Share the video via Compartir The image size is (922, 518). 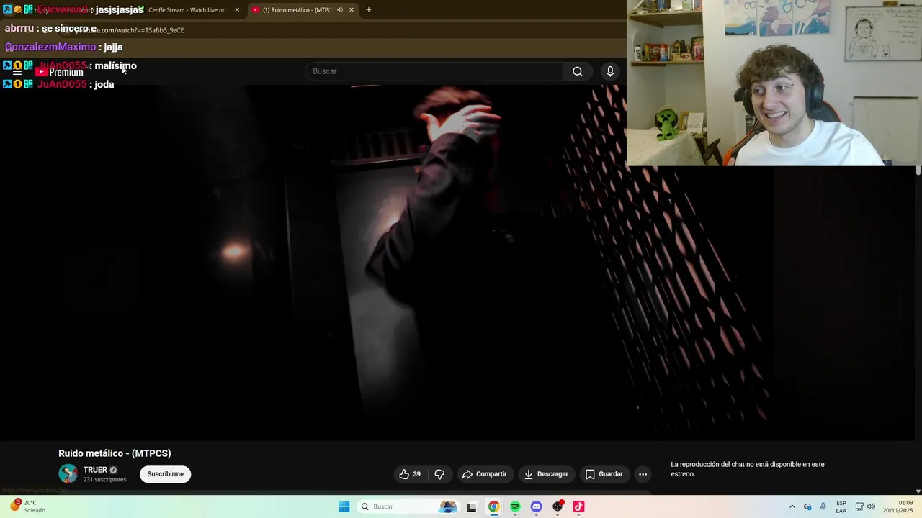pyautogui.click(x=485, y=474)
